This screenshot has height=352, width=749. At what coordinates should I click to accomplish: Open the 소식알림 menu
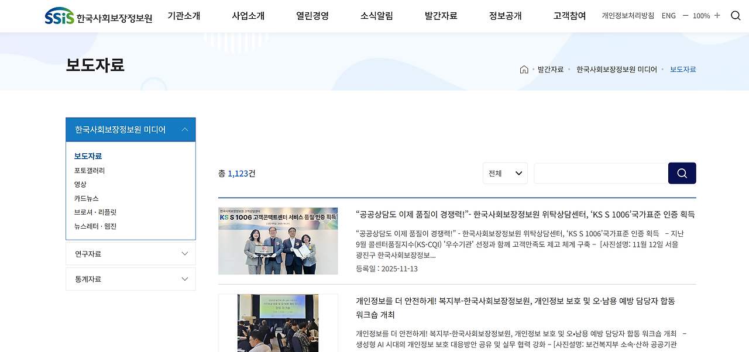[x=377, y=16]
